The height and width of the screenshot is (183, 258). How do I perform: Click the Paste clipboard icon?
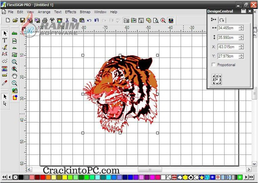pos(82,20)
